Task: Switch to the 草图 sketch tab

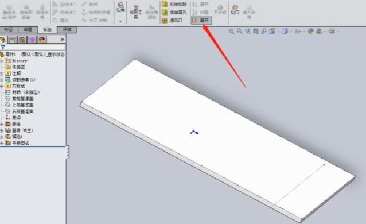Action: coord(28,29)
